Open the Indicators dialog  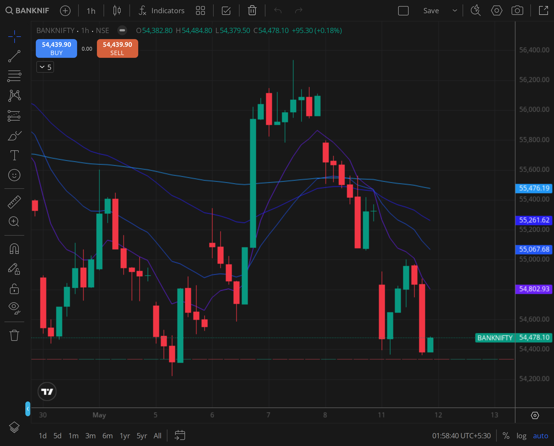[x=161, y=11]
